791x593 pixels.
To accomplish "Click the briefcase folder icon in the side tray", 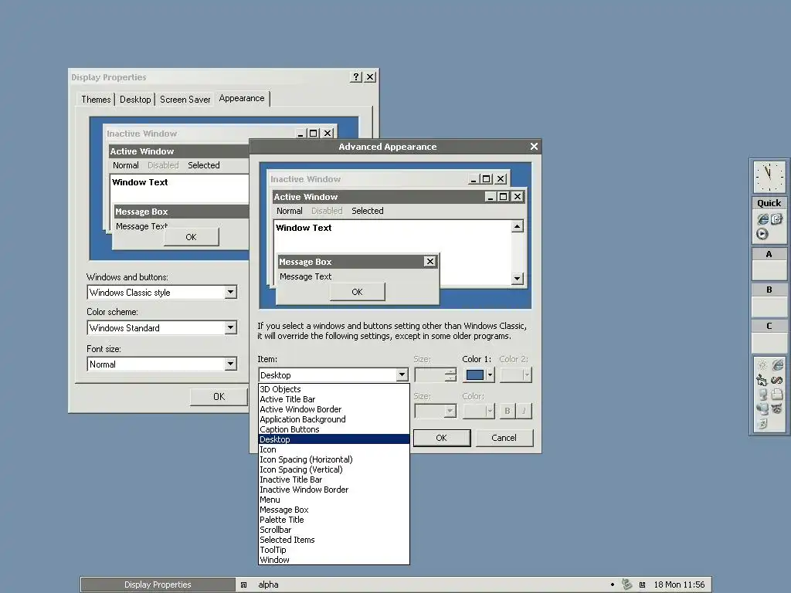I will click(762, 380).
